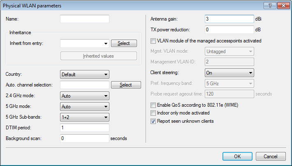The image size is (292, 166).
Task: Click the Background scan seconds field
Action: click(x=84, y=138)
